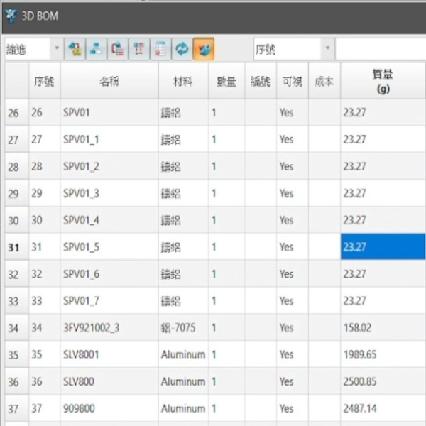Click the 編號 column header
This screenshot has height=426, width=426.
tap(261, 81)
